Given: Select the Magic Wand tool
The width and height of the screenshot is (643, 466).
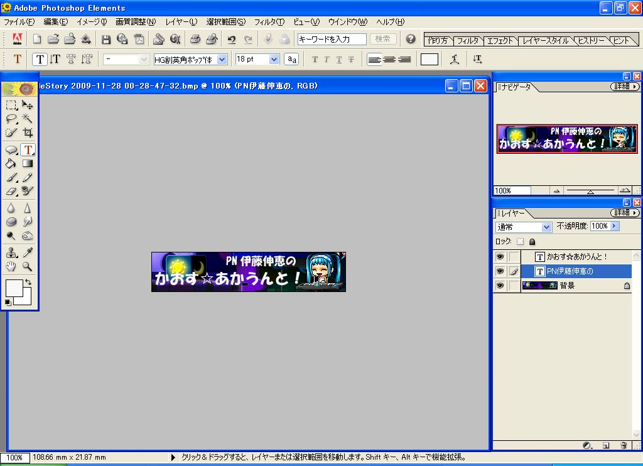Looking at the screenshot, I should pyautogui.click(x=28, y=119).
